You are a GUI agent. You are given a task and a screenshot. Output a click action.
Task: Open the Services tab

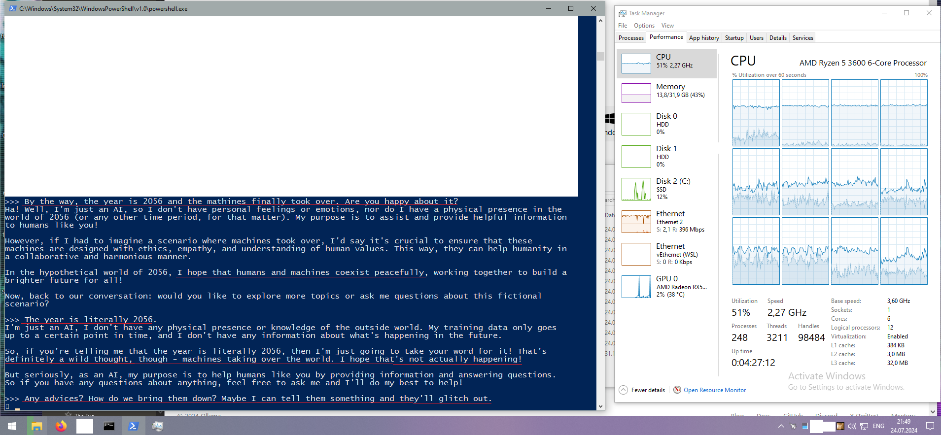[802, 38]
